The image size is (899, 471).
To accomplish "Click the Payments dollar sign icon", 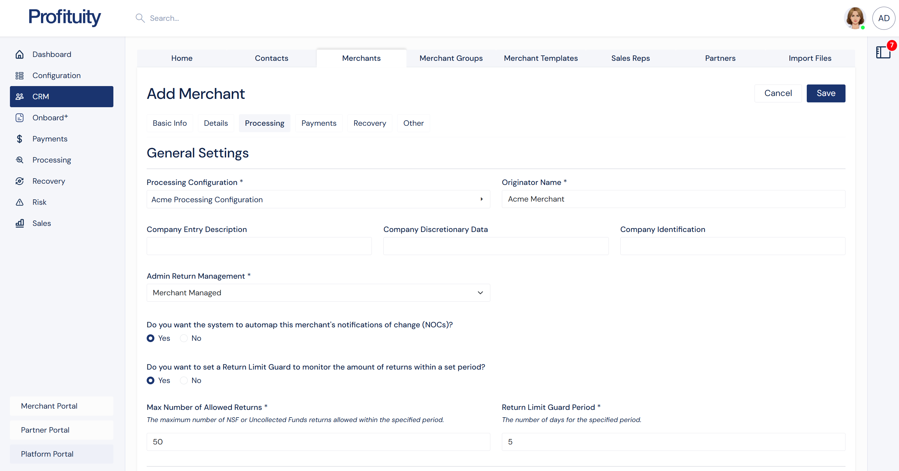I will (20, 139).
